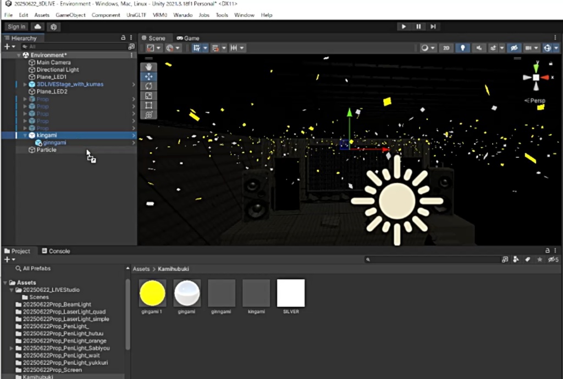Viewport: 563px width, 379px height.
Task: Select the Rotate tool
Action: pos(148,86)
